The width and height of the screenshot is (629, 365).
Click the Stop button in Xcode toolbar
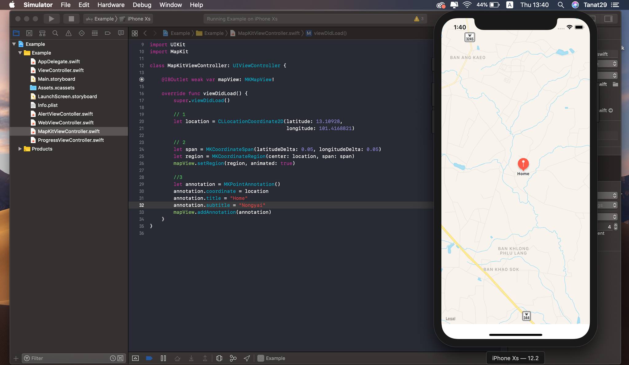point(71,19)
